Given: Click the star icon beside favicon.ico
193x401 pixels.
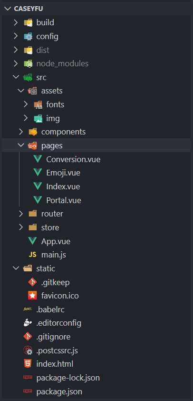Looking at the screenshot, I should point(33,296).
